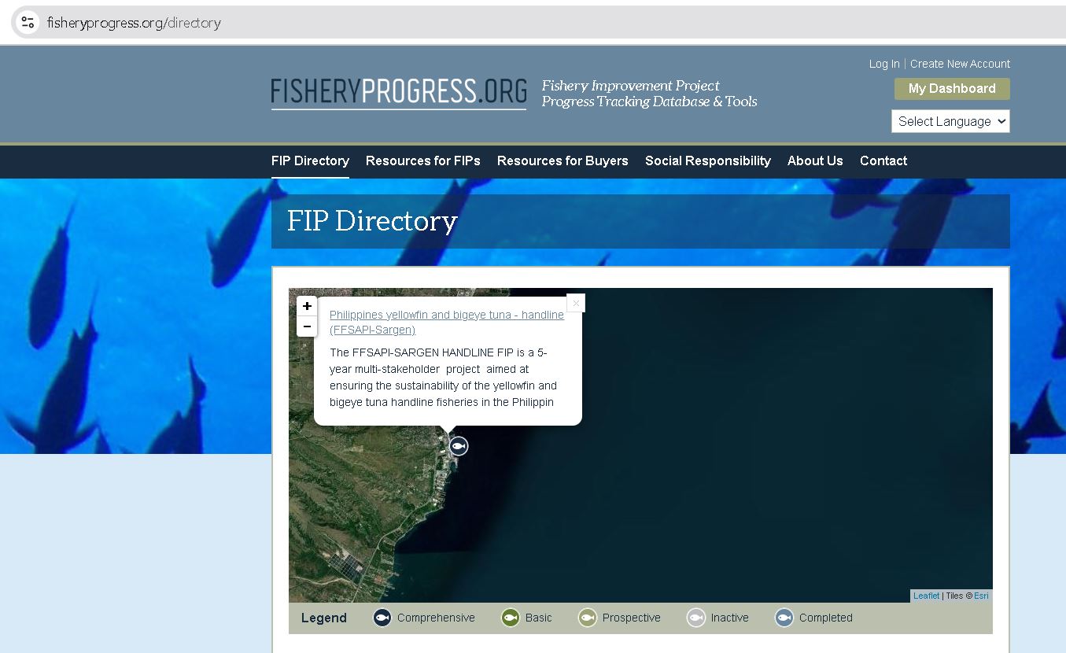
Task: Click the fish marker on the map
Action: click(x=459, y=446)
